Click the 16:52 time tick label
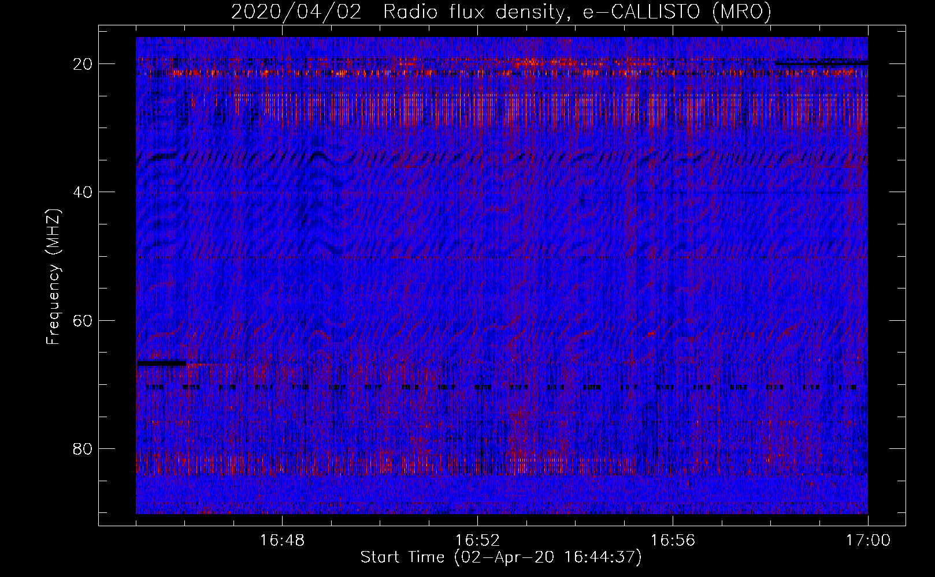The image size is (935, 577). tap(477, 541)
